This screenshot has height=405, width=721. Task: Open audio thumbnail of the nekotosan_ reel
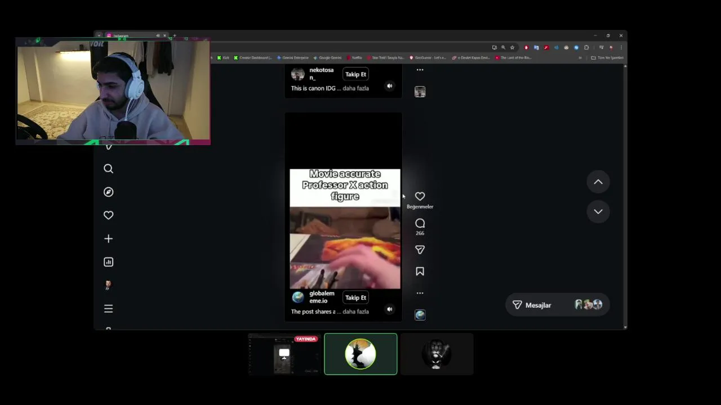420,92
